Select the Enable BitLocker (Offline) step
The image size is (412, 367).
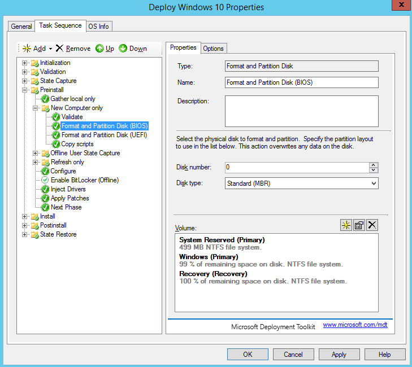point(85,180)
